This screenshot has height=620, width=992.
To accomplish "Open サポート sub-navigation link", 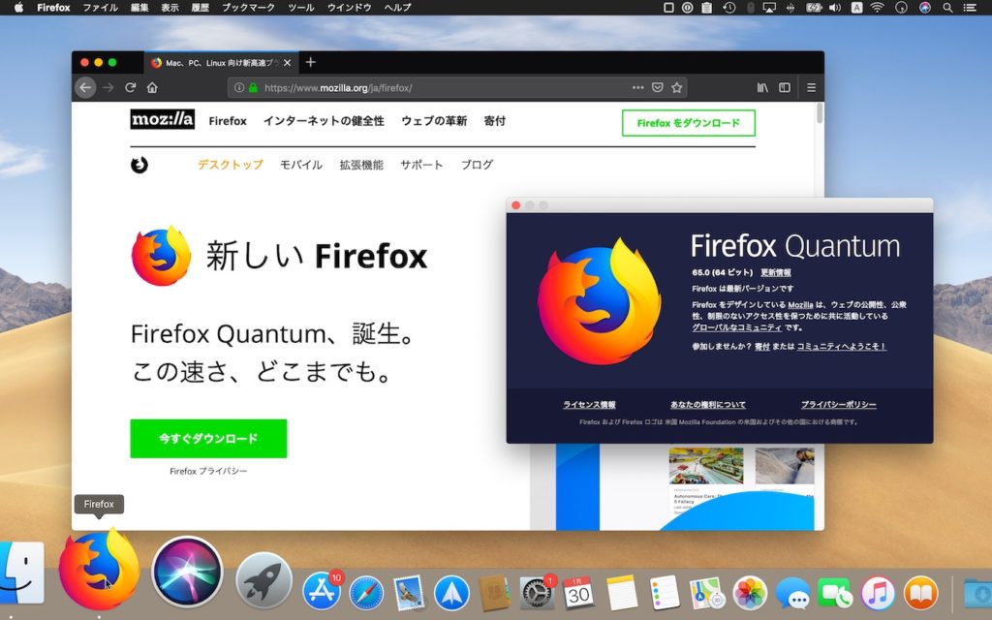I will [421, 165].
